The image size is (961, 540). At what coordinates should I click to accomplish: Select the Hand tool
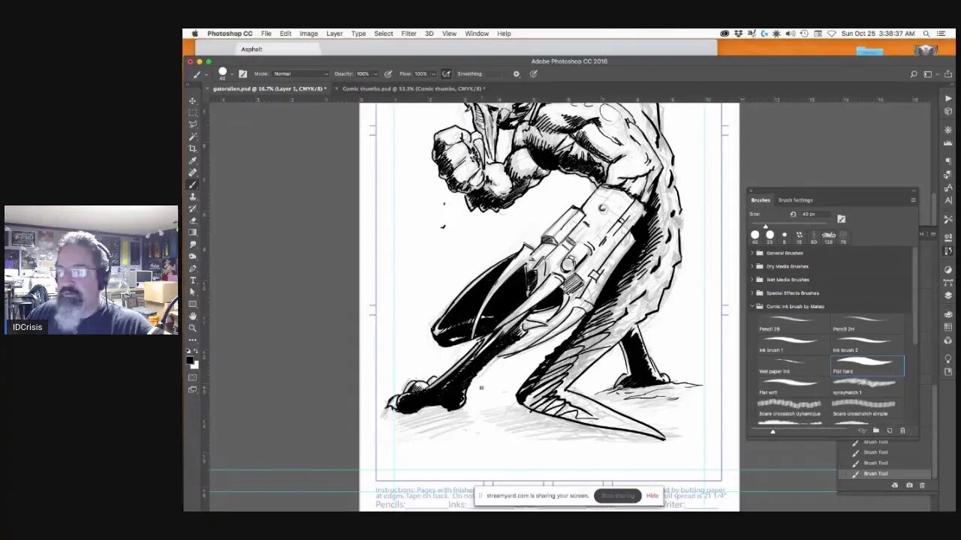pos(193,316)
